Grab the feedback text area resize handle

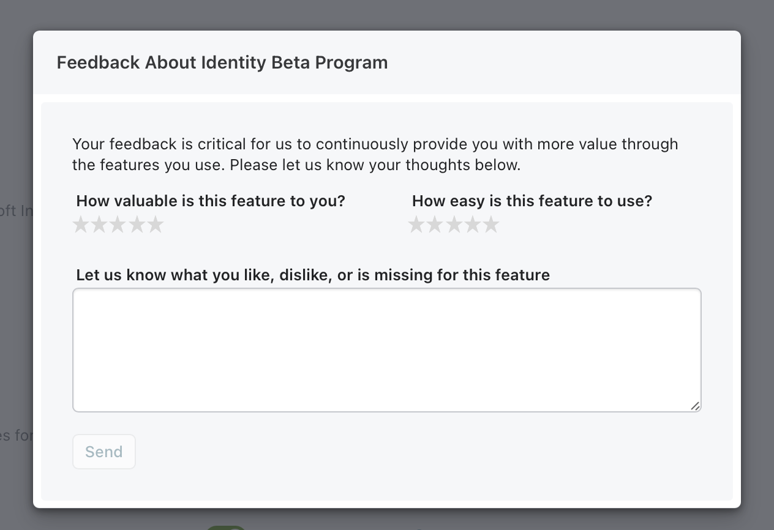coord(695,406)
